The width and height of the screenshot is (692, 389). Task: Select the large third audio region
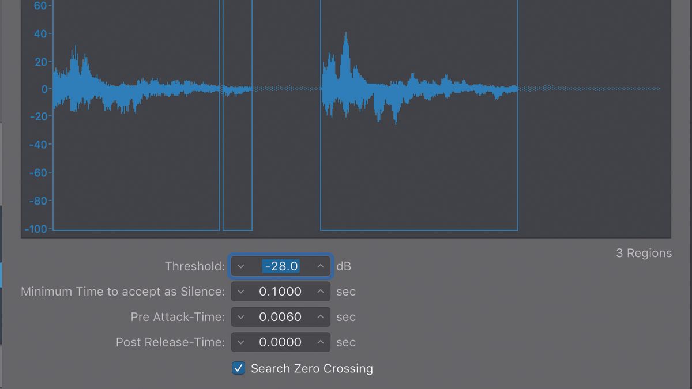point(418,115)
